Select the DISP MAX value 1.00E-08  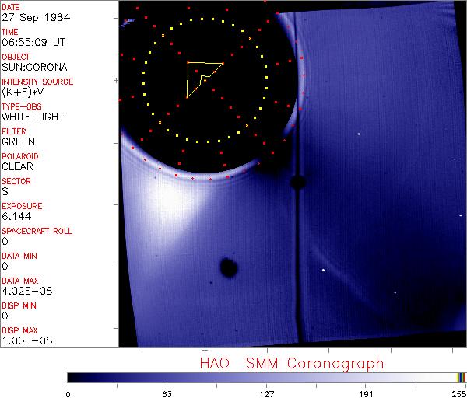click(x=23, y=340)
